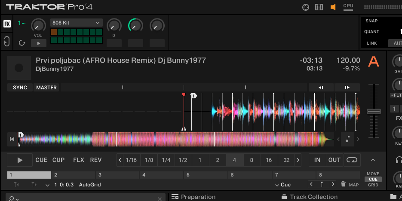This screenshot has height=201, width=402.
Task: Select hotcue slot 8
Action: point(338,175)
